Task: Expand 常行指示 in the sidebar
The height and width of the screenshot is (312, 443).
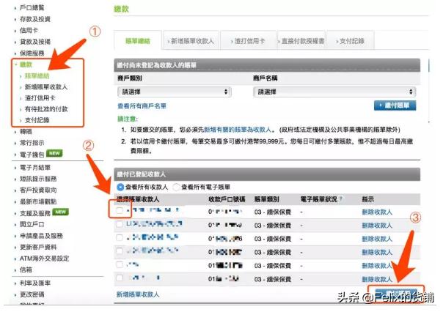Action: [32, 143]
